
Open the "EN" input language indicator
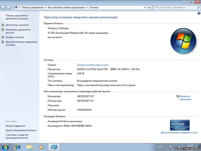tap(161, 146)
